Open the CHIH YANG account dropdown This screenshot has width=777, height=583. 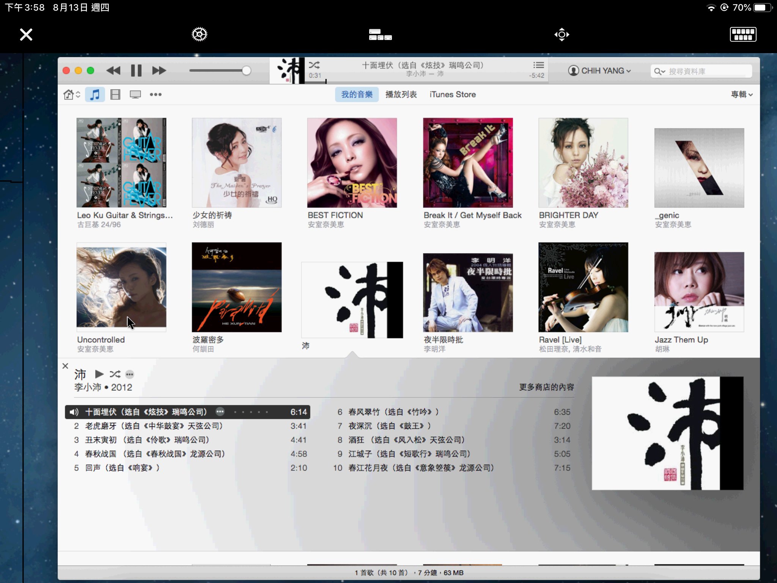click(x=599, y=71)
